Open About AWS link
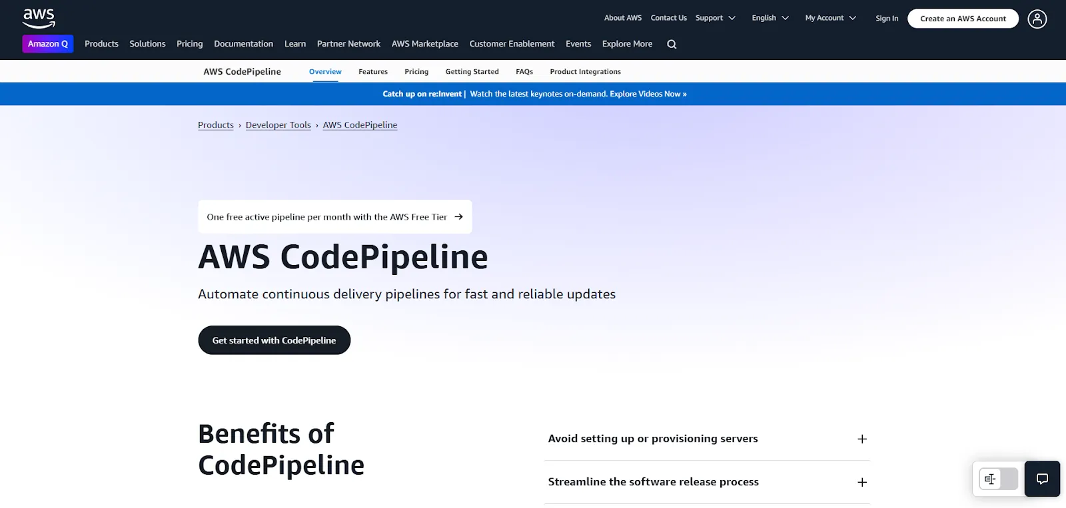Viewport: 1066px width, 508px height. coord(623,18)
